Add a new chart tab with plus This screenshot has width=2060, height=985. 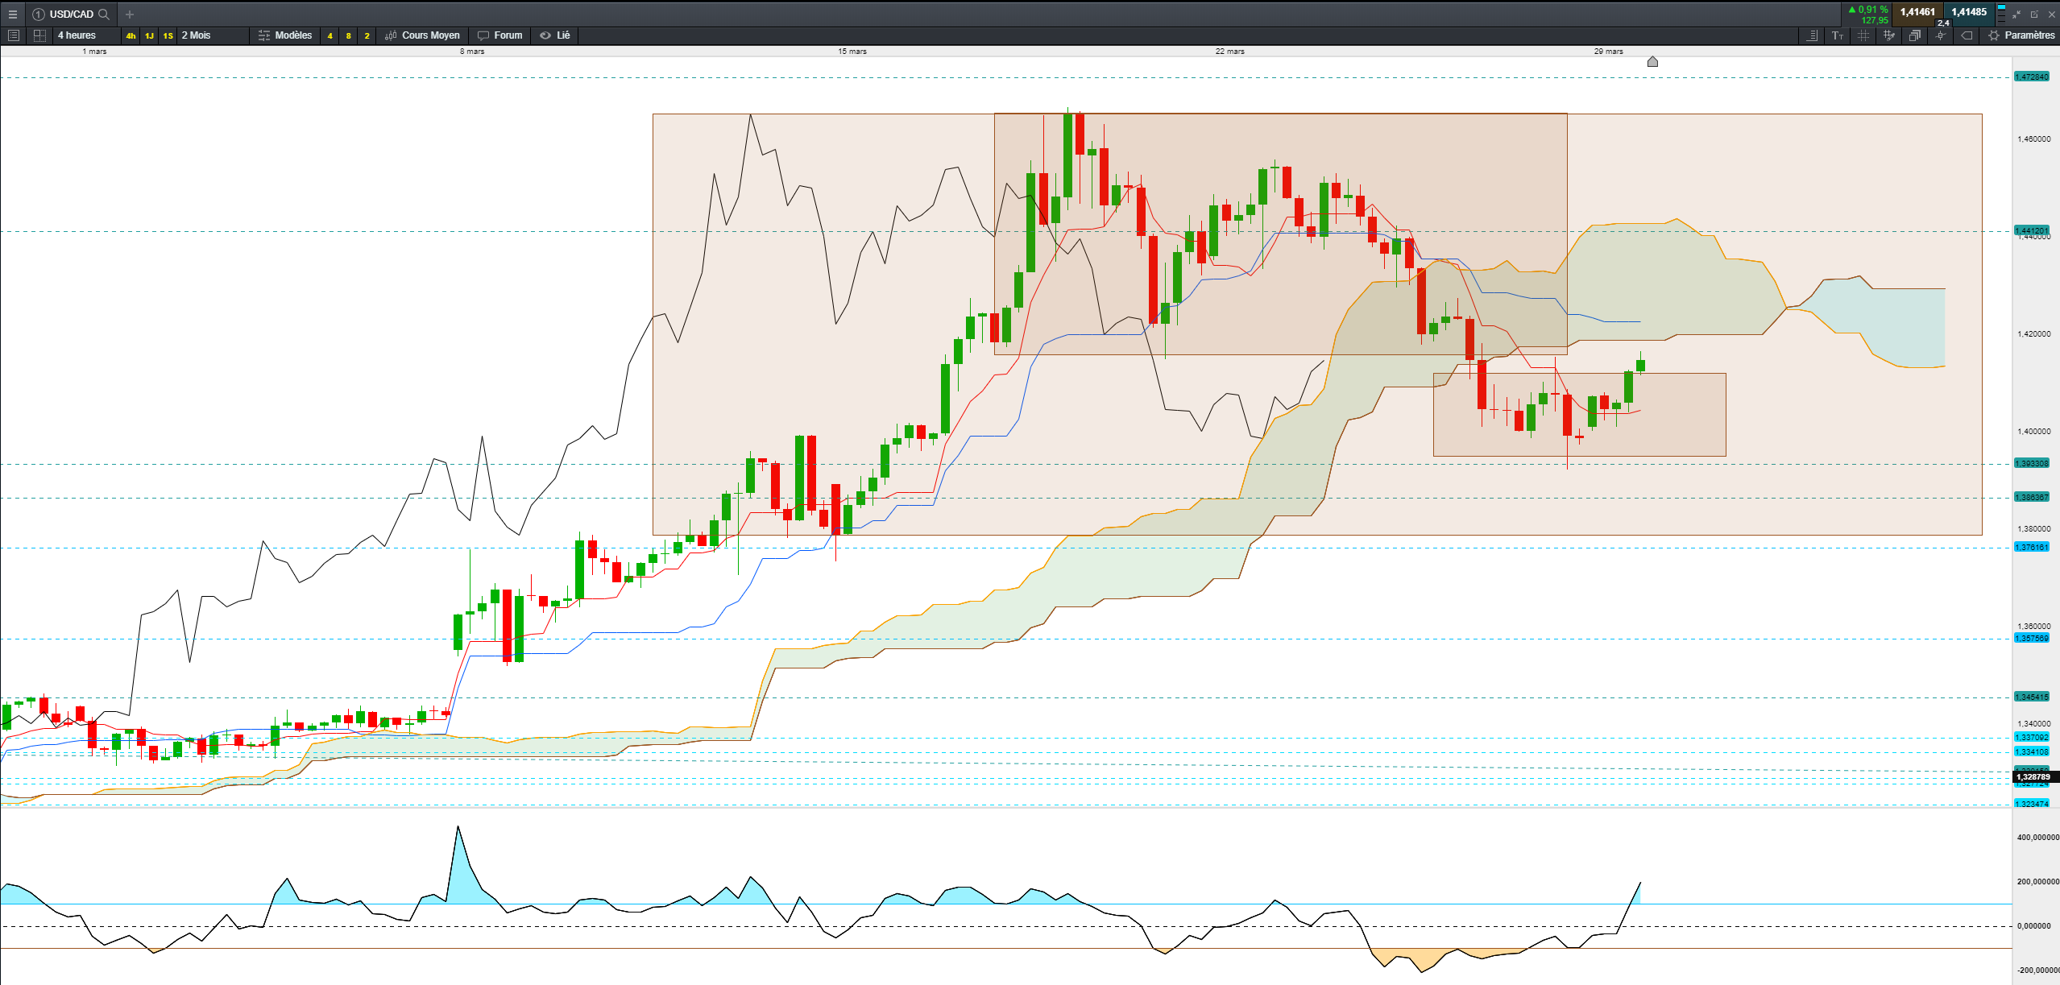point(130,14)
